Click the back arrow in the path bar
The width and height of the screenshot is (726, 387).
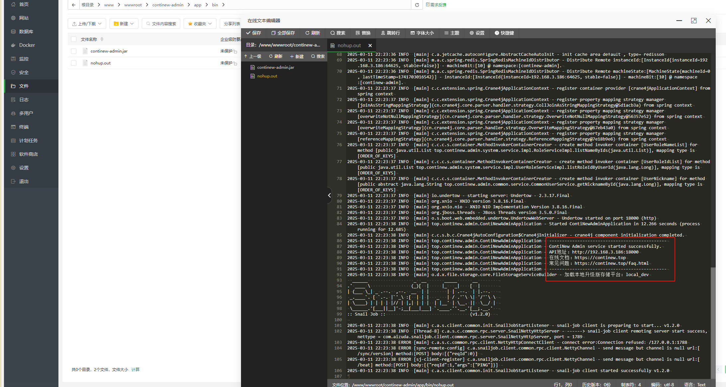(74, 5)
